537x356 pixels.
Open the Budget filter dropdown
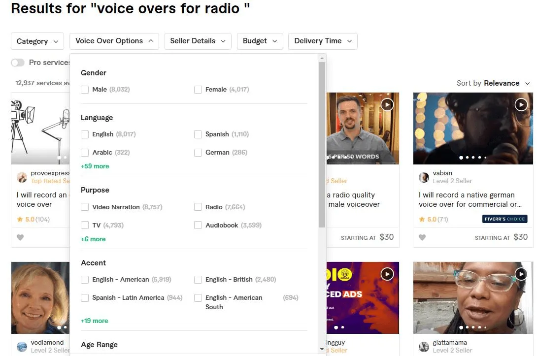[x=260, y=41]
